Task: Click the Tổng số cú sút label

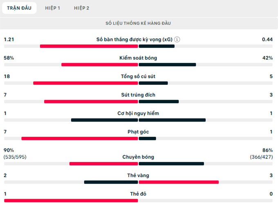Action: tap(138, 76)
